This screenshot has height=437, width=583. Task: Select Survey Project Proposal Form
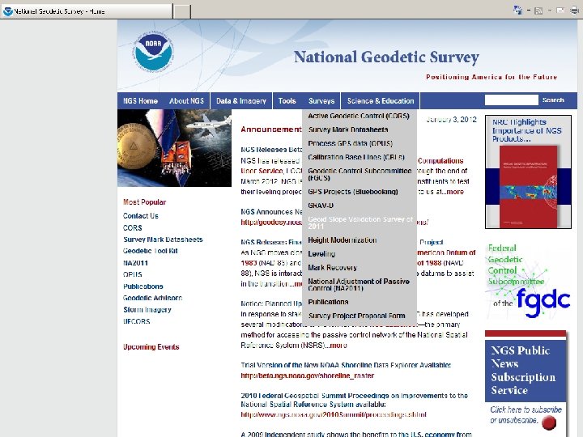(x=356, y=316)
